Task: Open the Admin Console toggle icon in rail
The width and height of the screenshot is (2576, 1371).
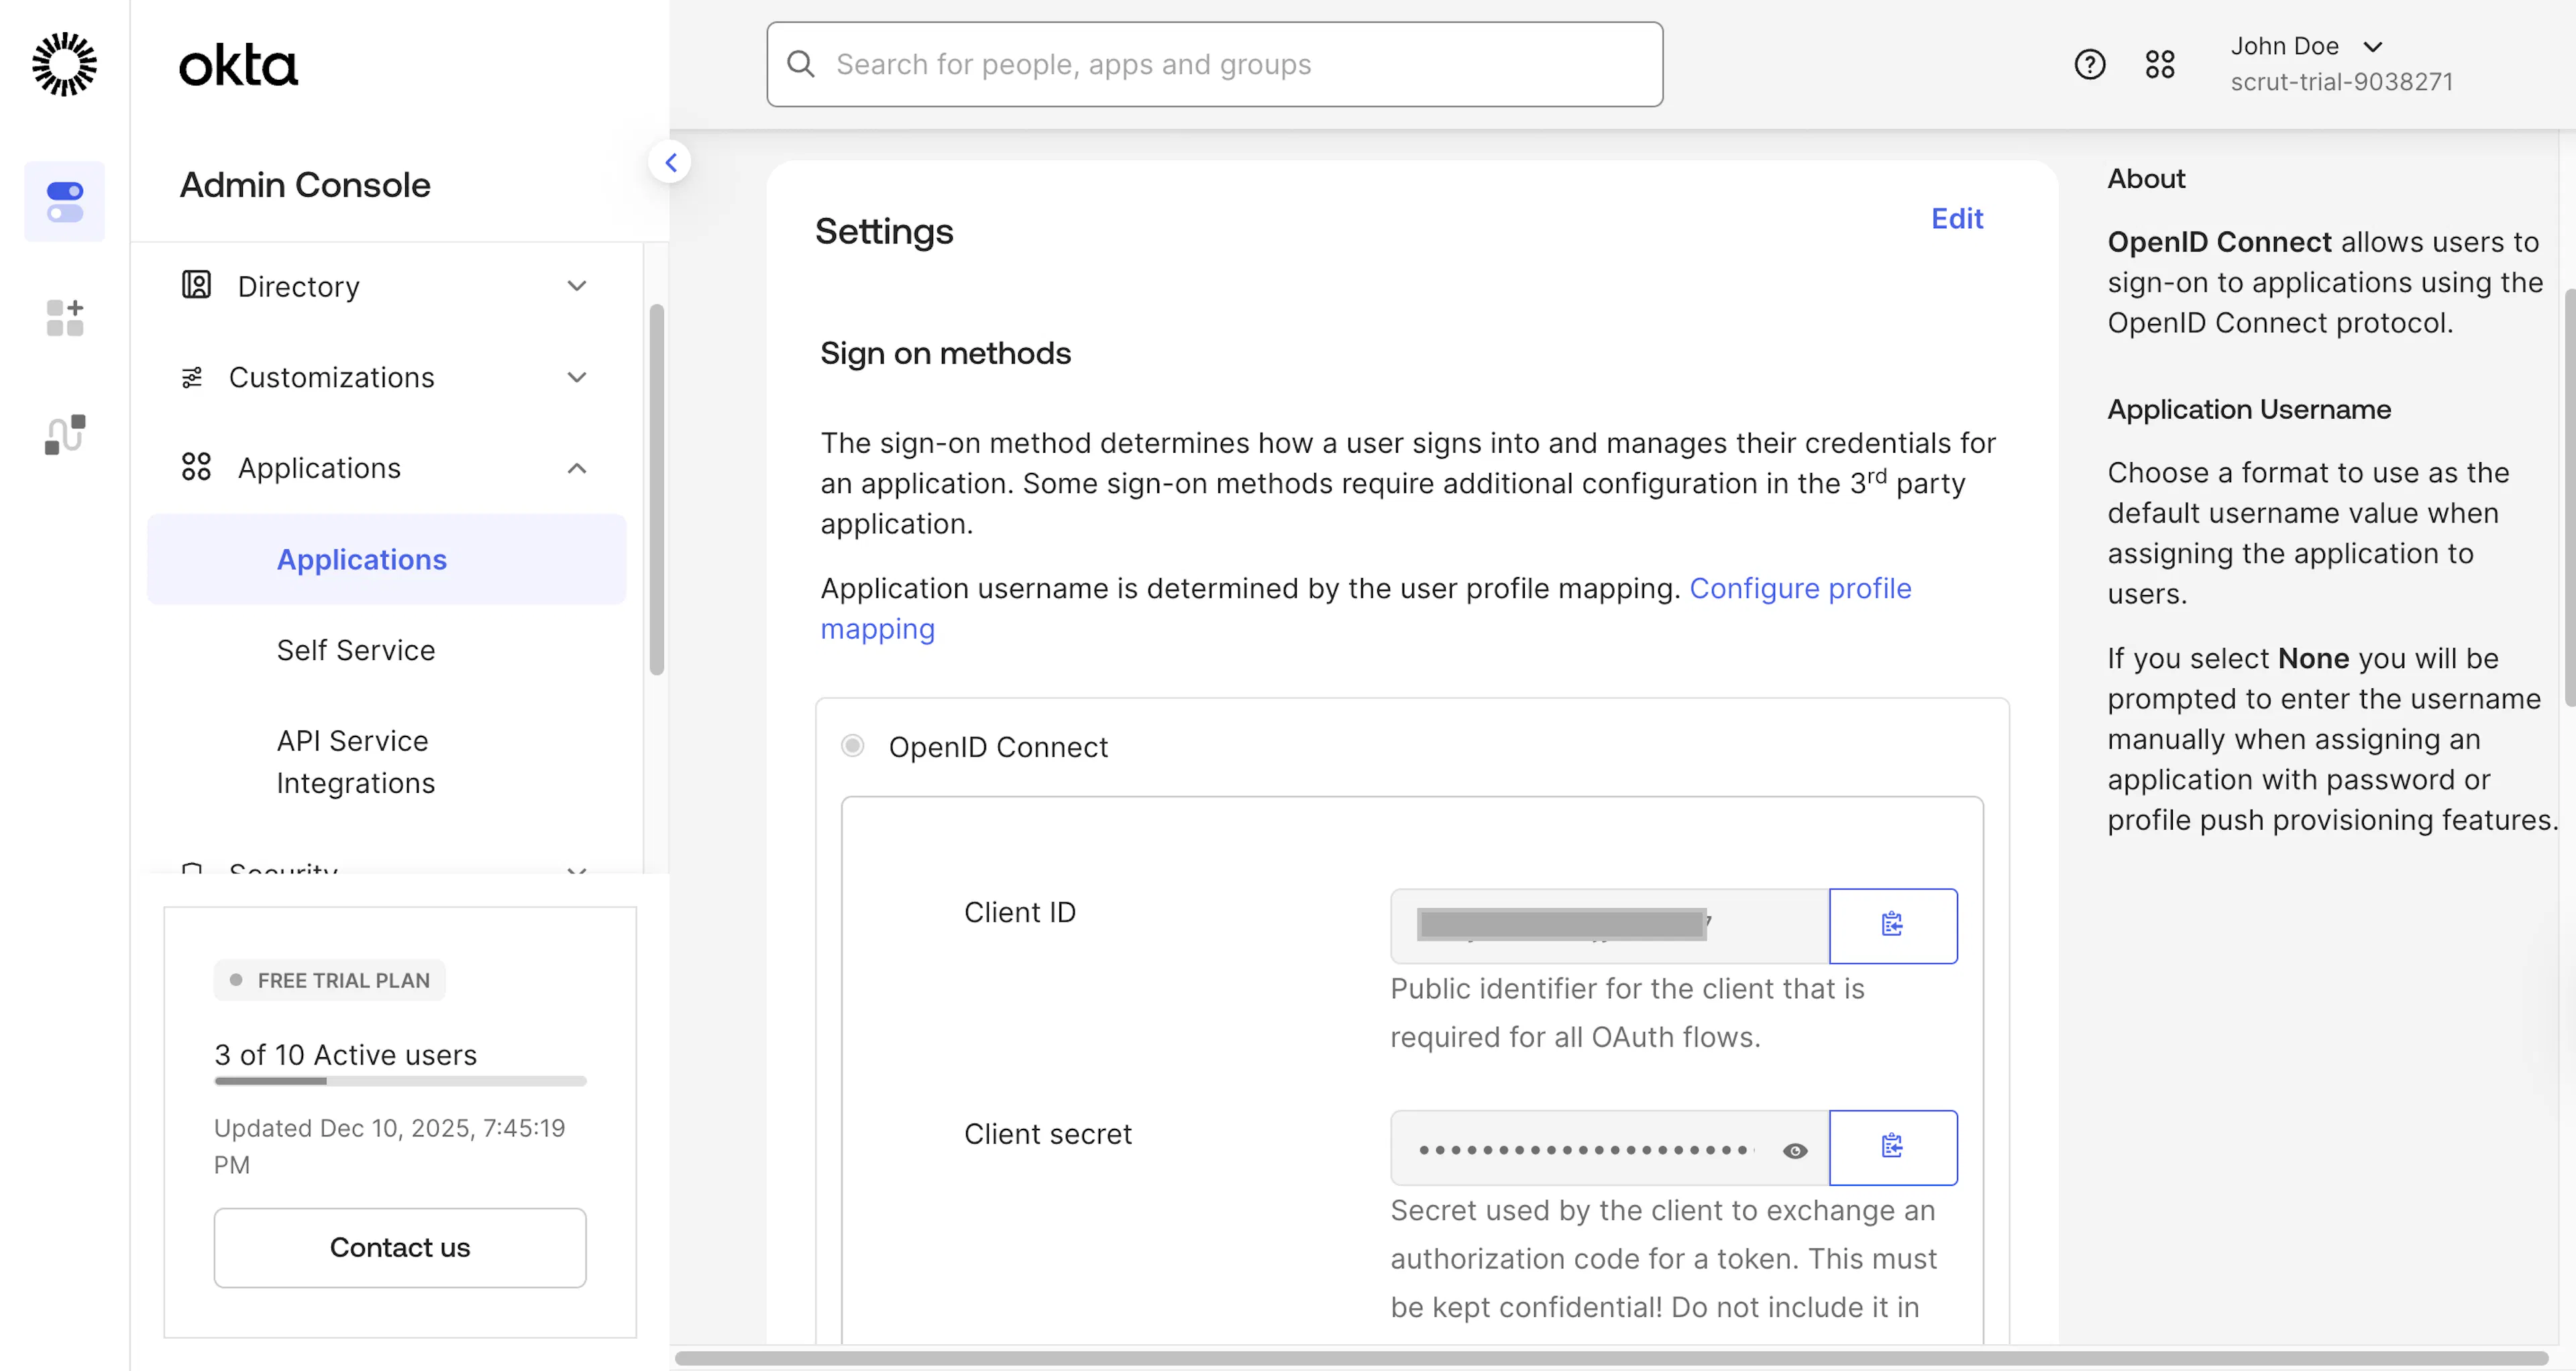Action: [65, 201]
